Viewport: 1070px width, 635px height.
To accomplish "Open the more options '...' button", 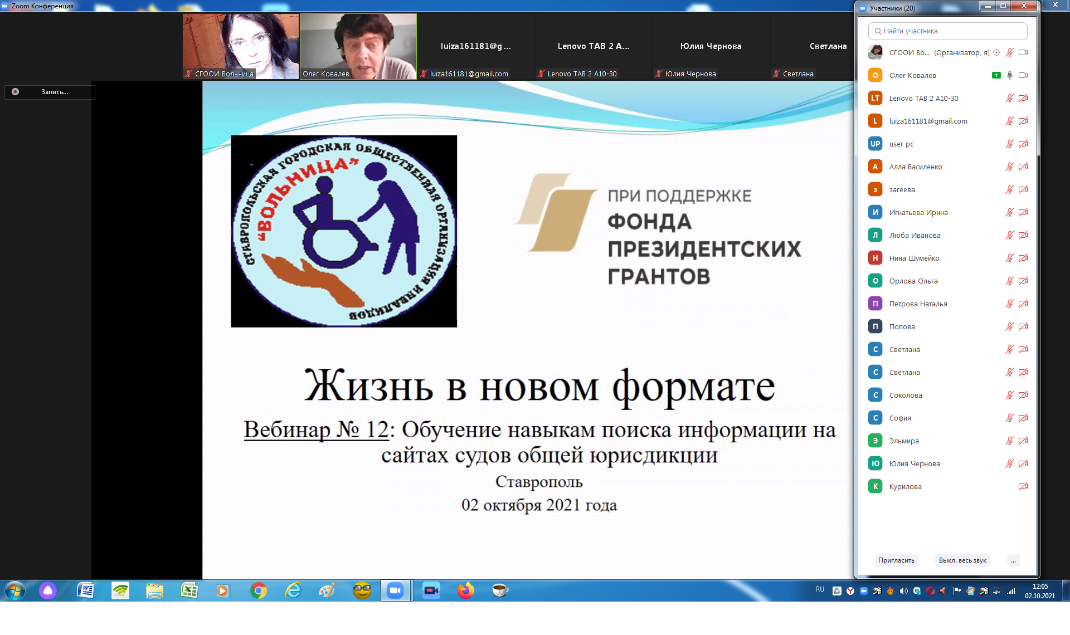I will 1014,560.
